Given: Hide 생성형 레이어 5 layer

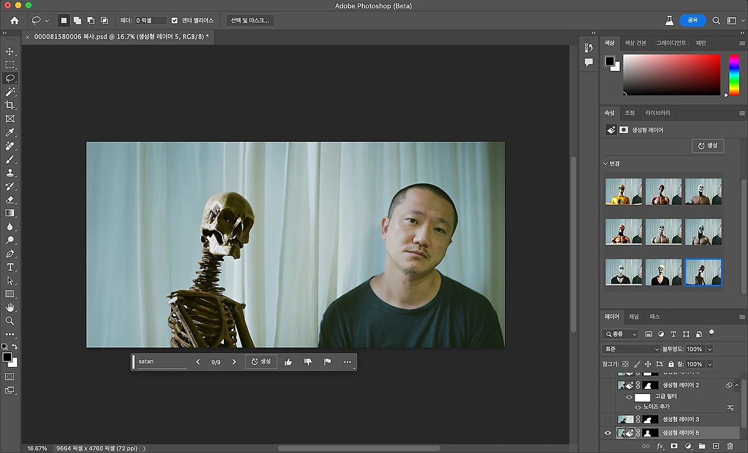Looking at the screenshot, I should [608, 433].
